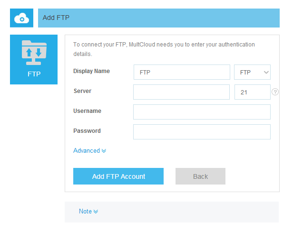Image resolution: width=293 pixels, height=231 pixels.
Task: Click the Password field label
Action: pos(87,131)
